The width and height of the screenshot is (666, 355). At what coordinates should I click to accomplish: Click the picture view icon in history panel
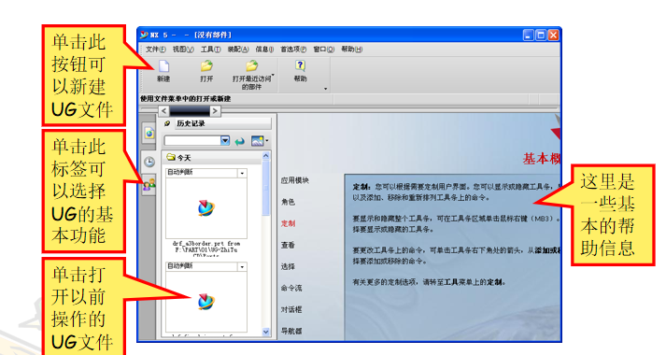click(x=258, y=141)
